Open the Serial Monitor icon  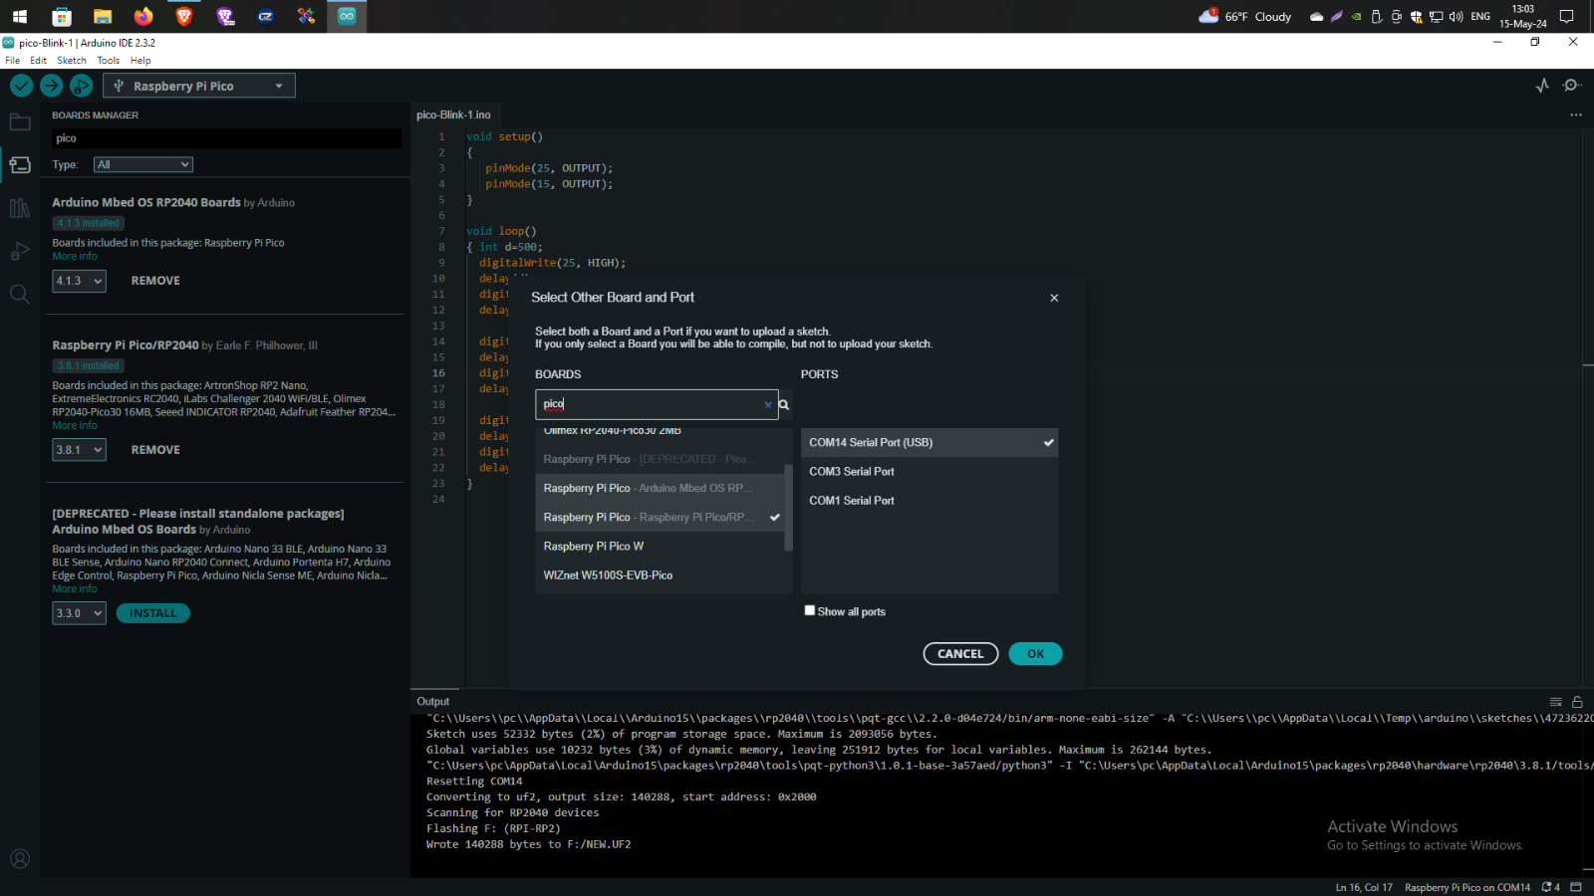point(1572,86)
